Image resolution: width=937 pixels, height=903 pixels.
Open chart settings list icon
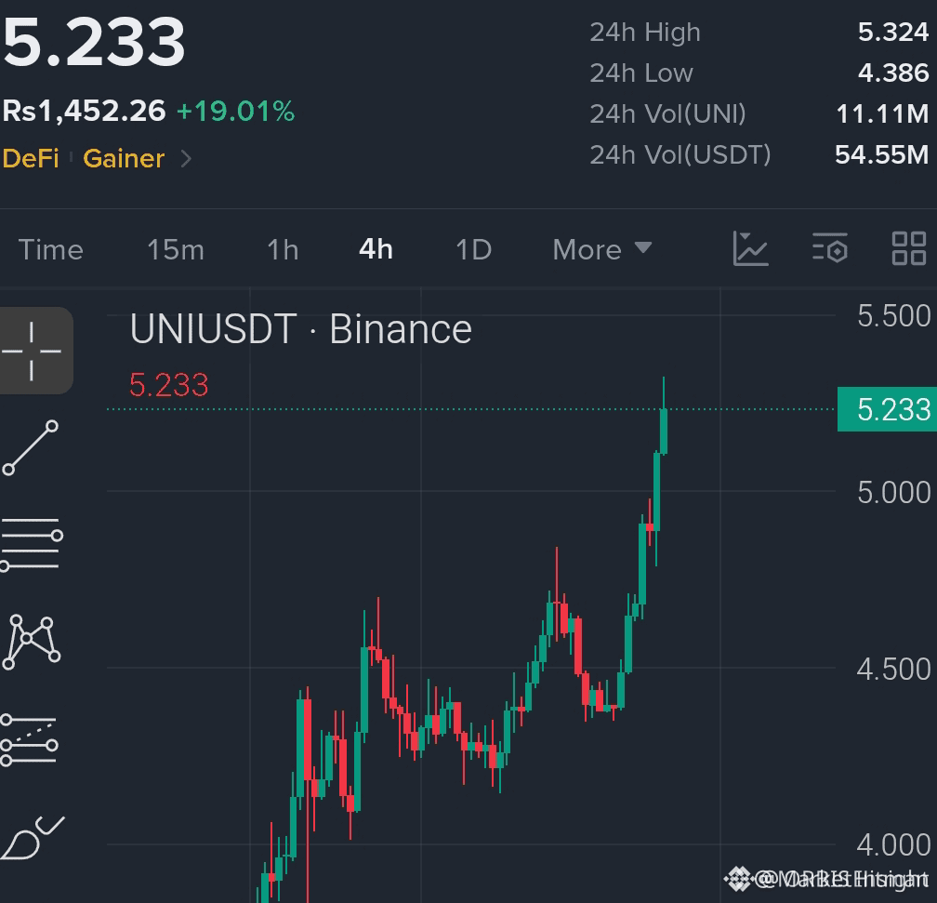pyautogui.click(x=830, y=248)
